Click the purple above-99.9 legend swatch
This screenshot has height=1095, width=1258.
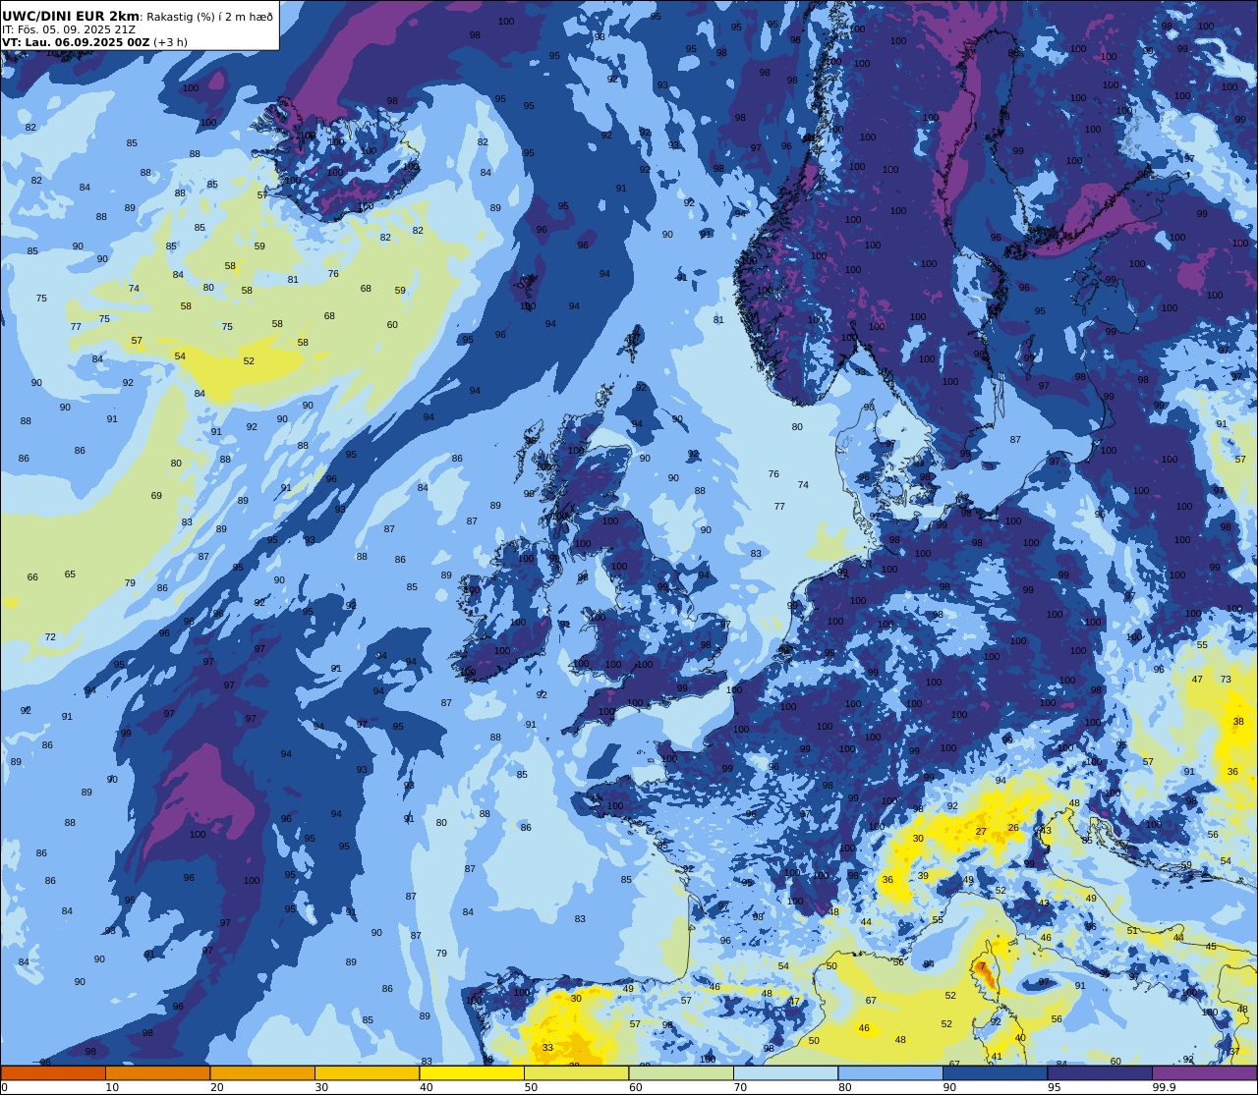1204,1072
